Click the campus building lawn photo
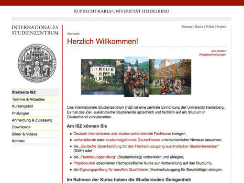The height and width of the screenshot is (183, 244). [170, 77]
